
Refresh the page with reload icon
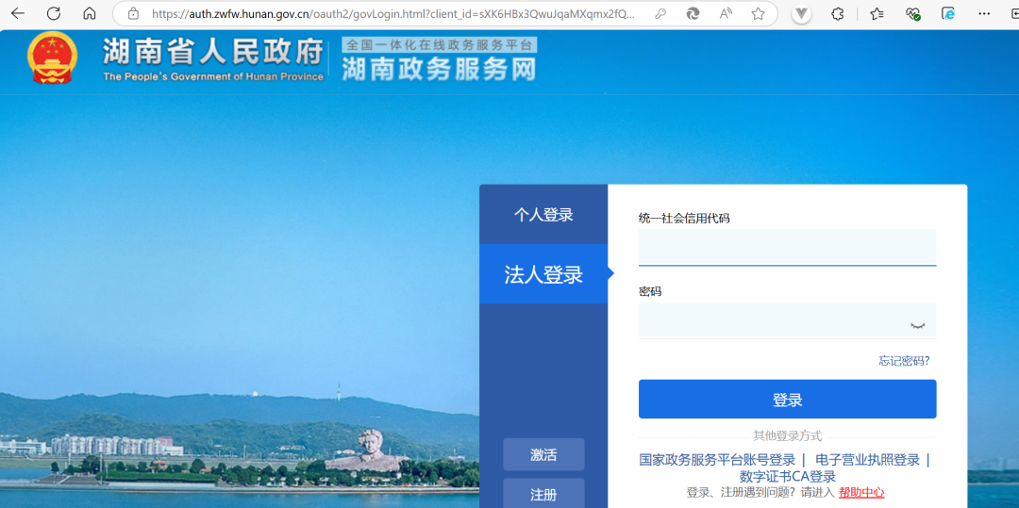pyautogui.click(x=54, y=14)
